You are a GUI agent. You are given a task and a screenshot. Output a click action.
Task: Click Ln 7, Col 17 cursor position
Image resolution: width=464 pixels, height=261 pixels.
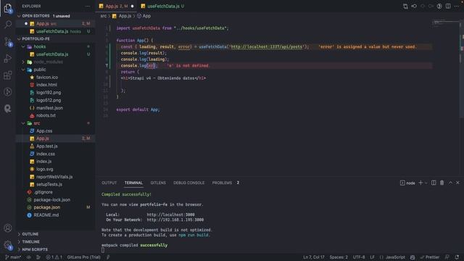point(314,257)
